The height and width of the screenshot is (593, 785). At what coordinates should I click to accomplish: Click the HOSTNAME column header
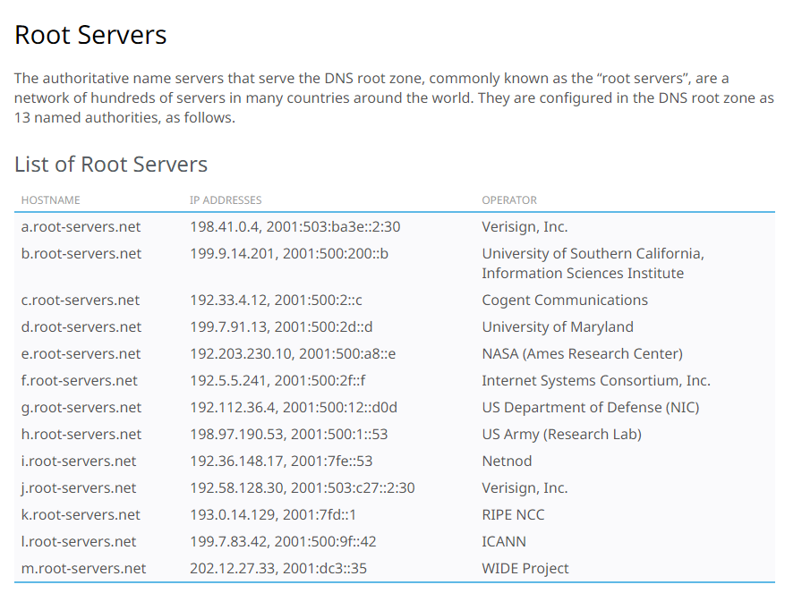pos(51,200)
